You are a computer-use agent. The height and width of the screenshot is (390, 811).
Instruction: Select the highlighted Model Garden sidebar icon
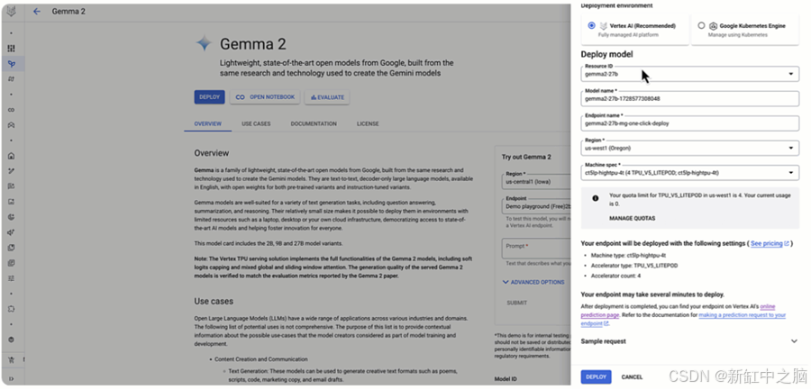pyautogui.click(x=12, y=64)
